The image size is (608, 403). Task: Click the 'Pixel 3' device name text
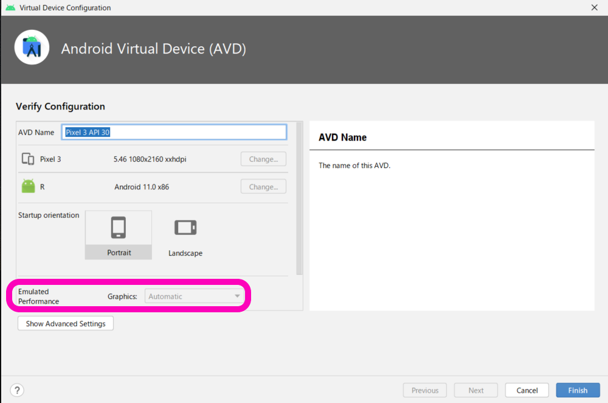[50, 159]
